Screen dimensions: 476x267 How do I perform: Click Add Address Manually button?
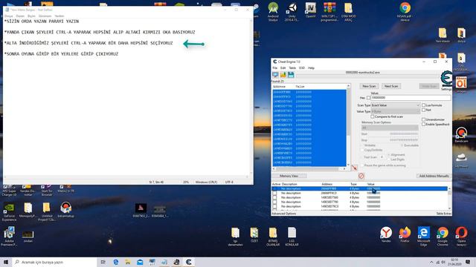tap(434, 176)
